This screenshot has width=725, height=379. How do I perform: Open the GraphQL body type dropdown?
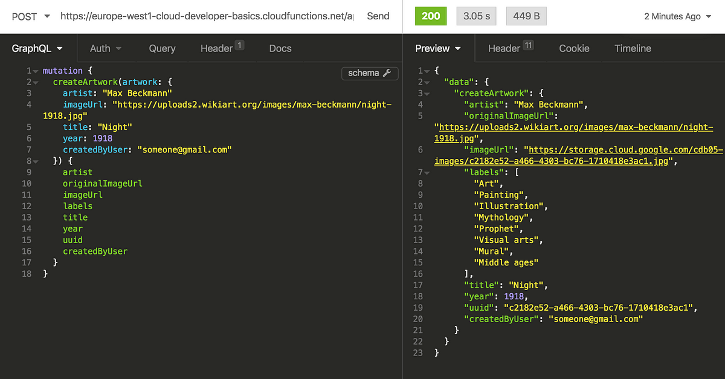tap(39, 48)
